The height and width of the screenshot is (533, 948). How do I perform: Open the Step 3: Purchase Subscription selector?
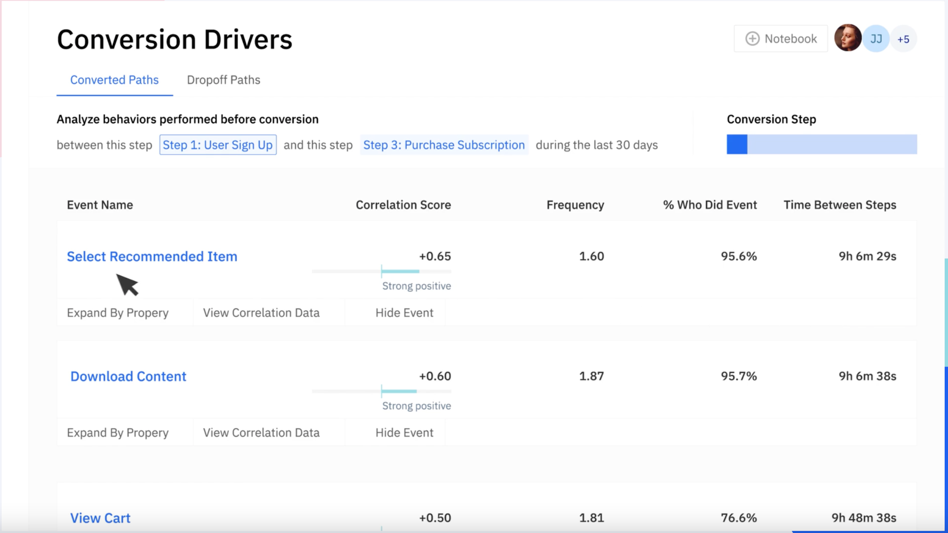(x=444, y=145)
